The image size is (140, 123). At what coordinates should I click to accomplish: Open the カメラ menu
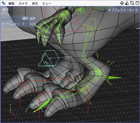coord(23,3)
